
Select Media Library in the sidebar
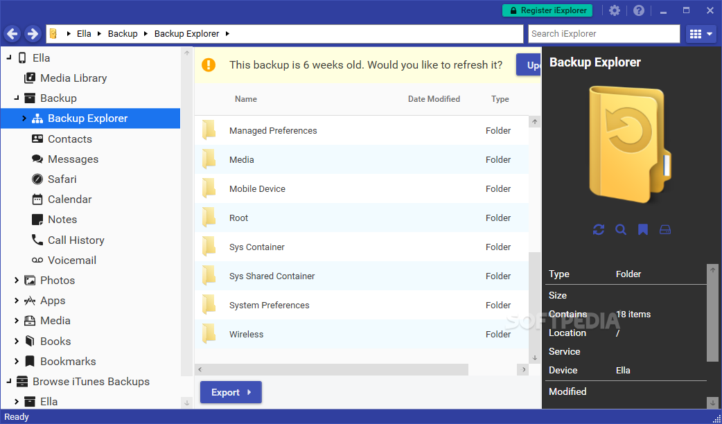pos(73,78)
